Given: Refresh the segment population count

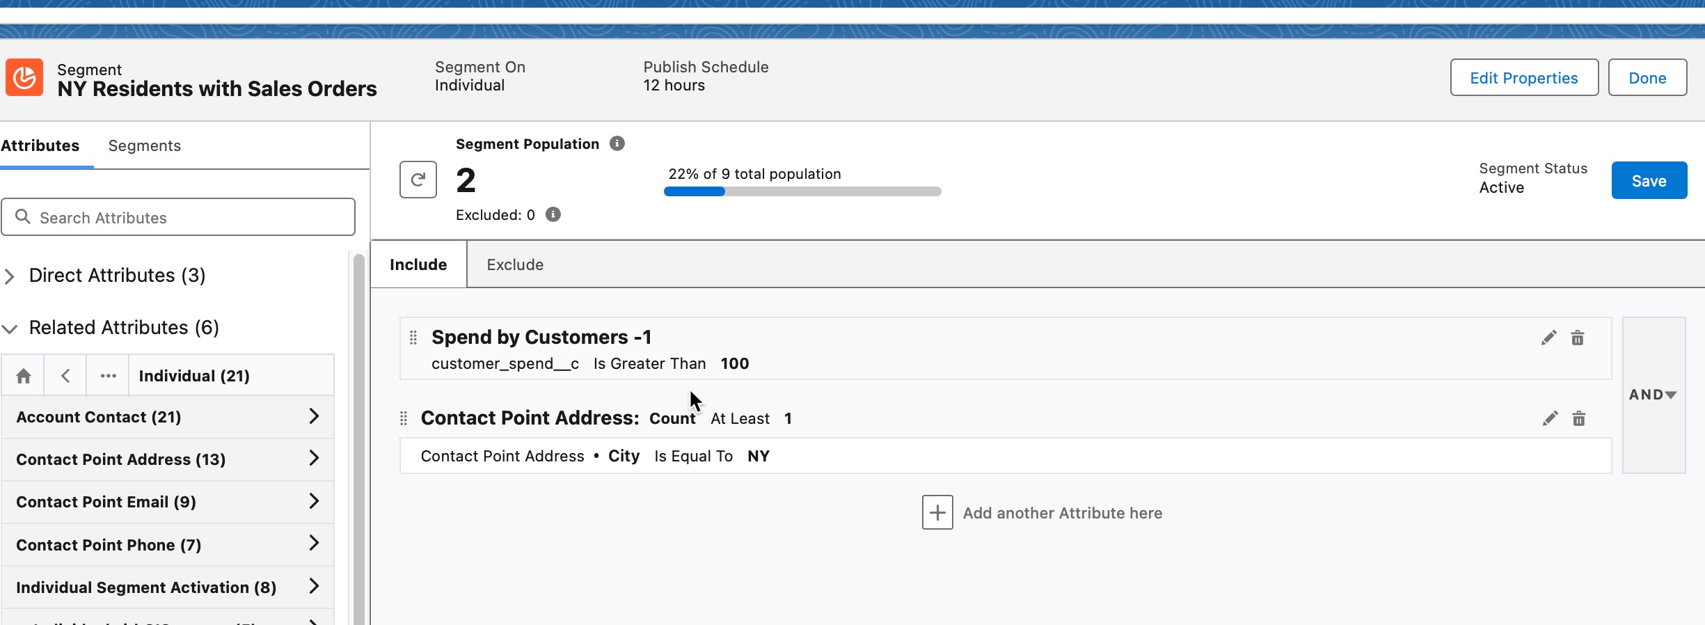Looking at the screenshot, I should pos(418,180).
